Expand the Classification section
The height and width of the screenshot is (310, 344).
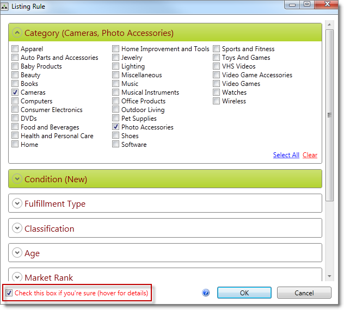tap(17, 228)
